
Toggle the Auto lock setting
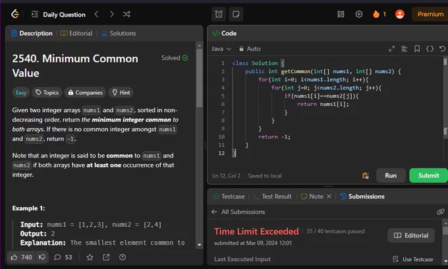click(x=250, y=49)
